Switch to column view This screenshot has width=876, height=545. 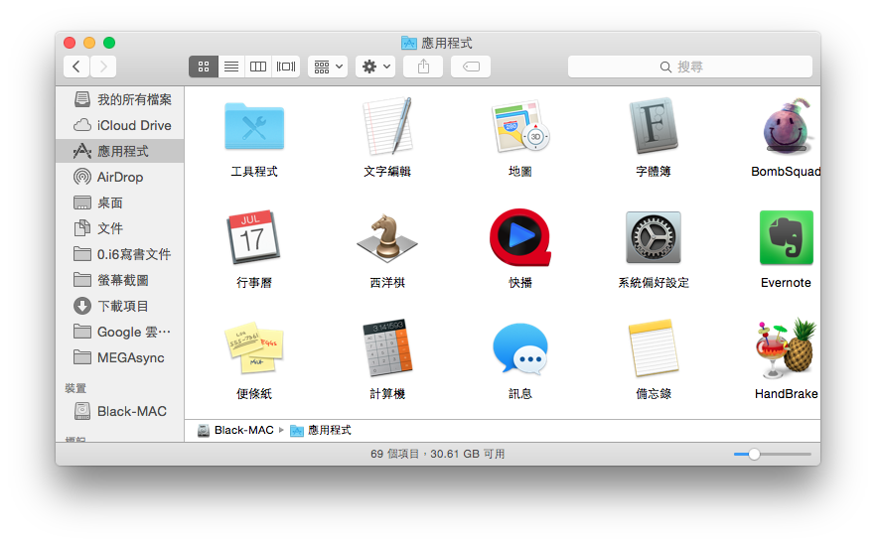click(x=258, y=67)
